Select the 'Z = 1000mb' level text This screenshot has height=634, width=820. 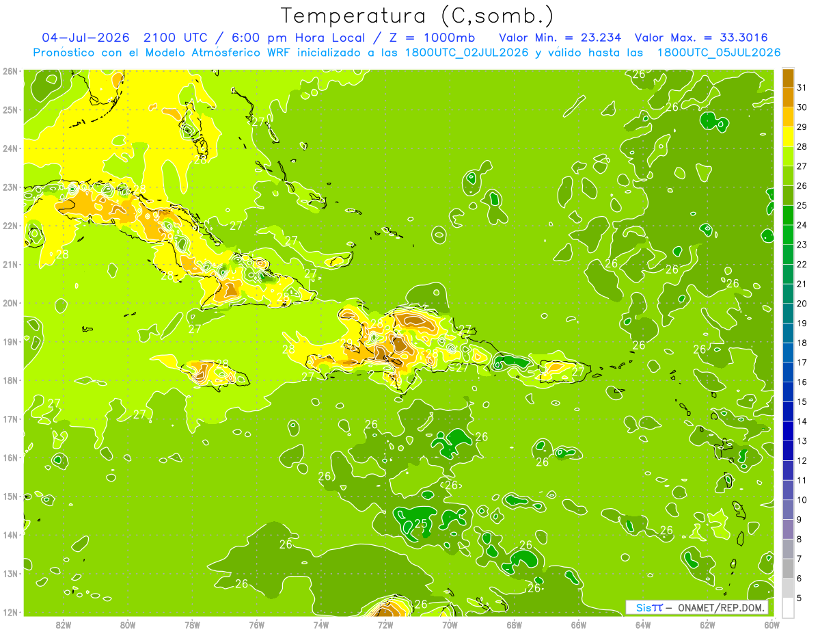coord(432,38)
